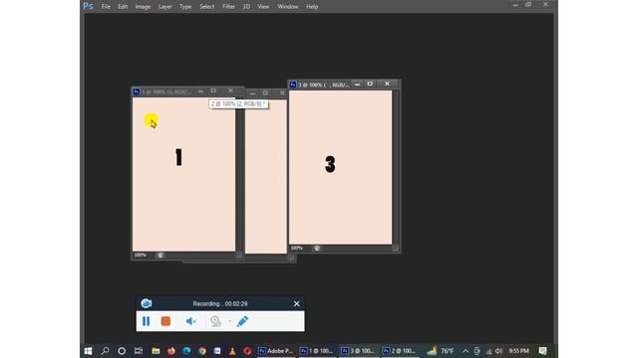The image size is (638, 358).
Task: Open the Windows Start menu
Action: pyautogui.click(x=88, y=351)
